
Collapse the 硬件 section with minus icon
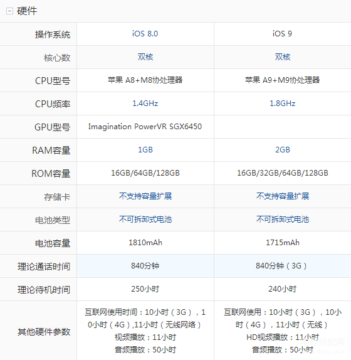(x=9, y=11)
